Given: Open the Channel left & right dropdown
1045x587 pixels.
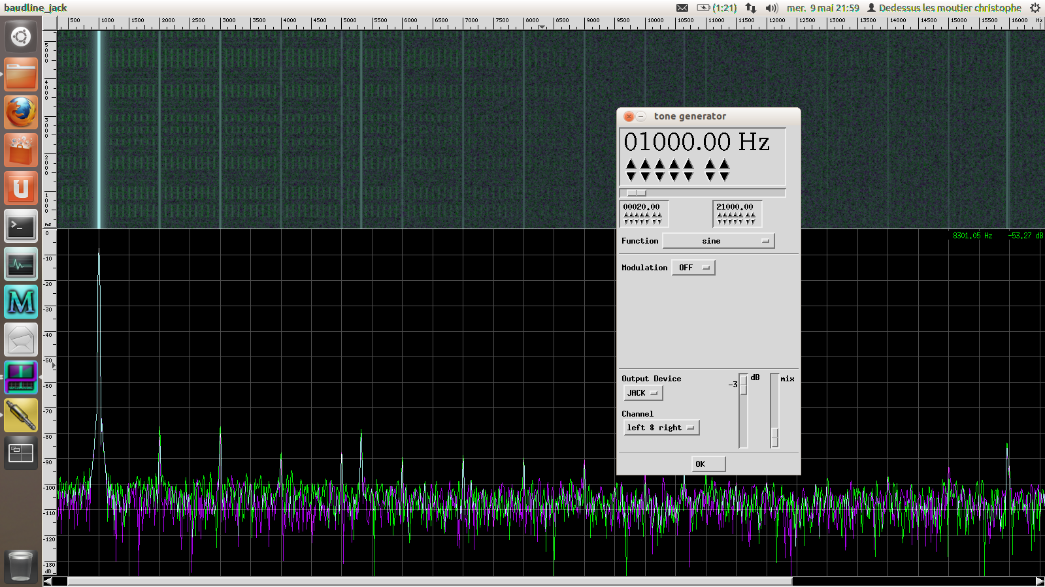Looking at the screenshot, I should tap(661, 428).
